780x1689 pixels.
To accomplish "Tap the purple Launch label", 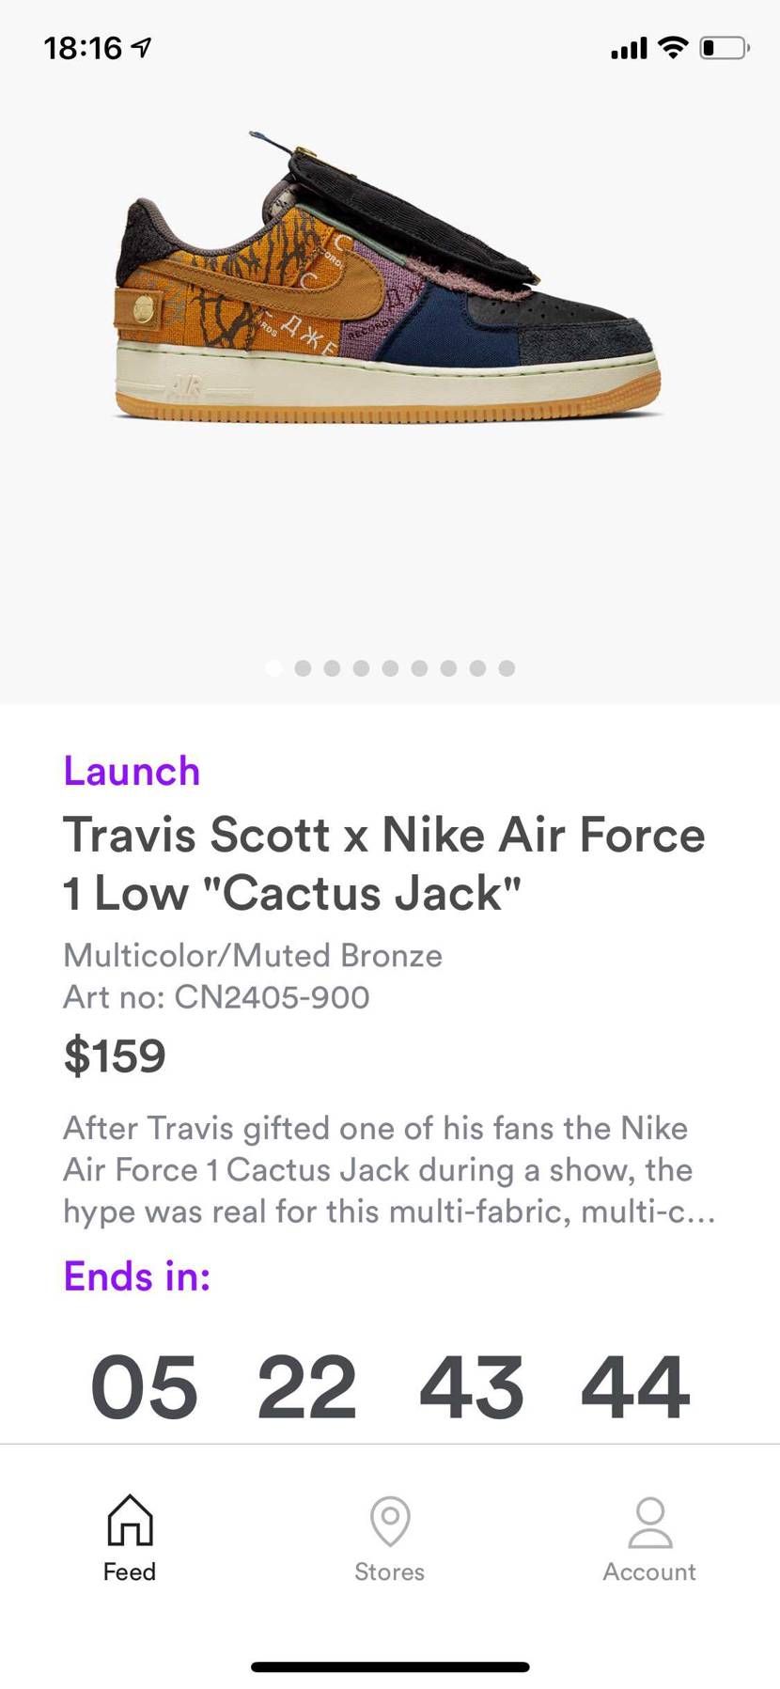I will click(132, 771).
